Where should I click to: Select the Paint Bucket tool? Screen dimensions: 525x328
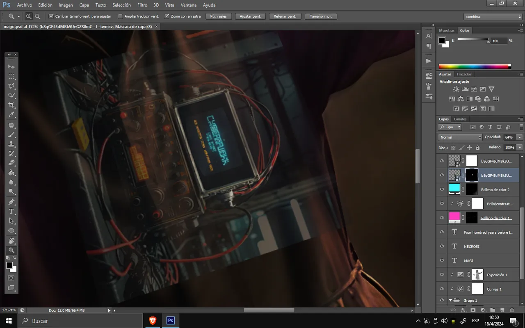tap(11, 173)
